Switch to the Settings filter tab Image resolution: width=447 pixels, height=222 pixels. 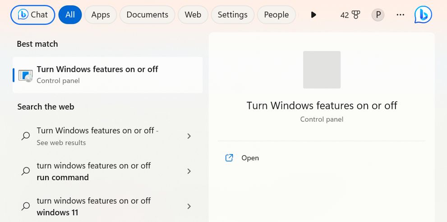tap(233, 15)
